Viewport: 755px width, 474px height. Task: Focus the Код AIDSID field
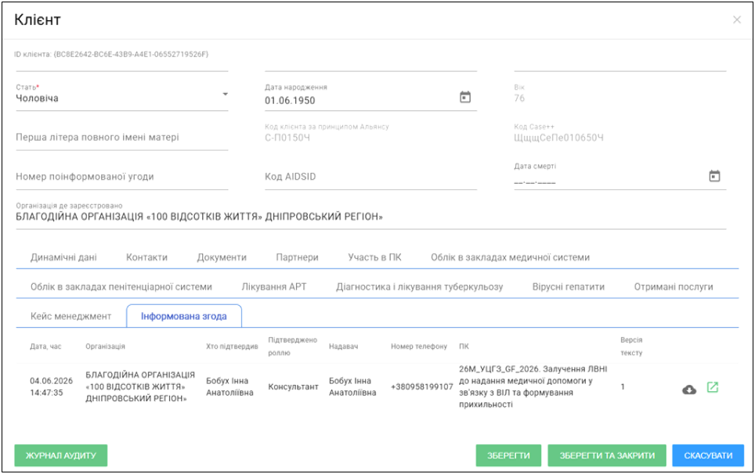click(x=370, y=177)
